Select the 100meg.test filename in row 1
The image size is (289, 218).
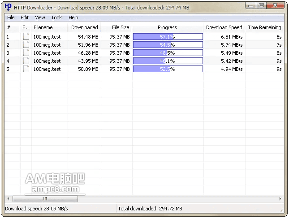click(47, 37)
